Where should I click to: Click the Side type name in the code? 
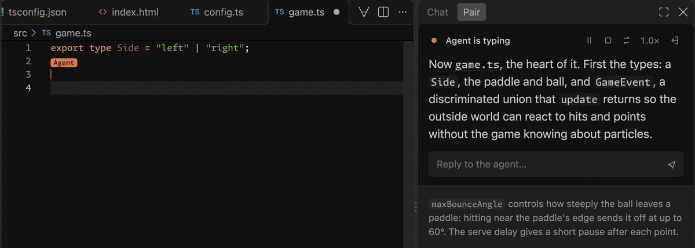[x=128, y=48]
